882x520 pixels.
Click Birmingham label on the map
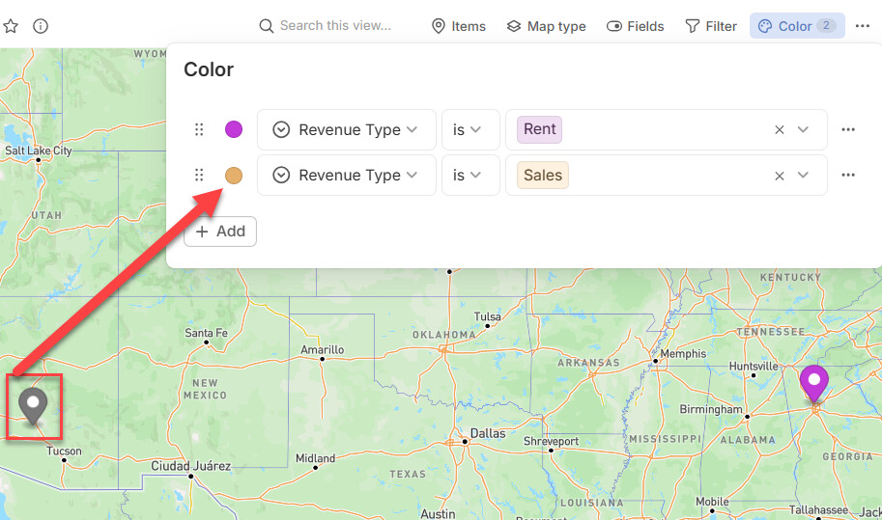tap(711, 409)
